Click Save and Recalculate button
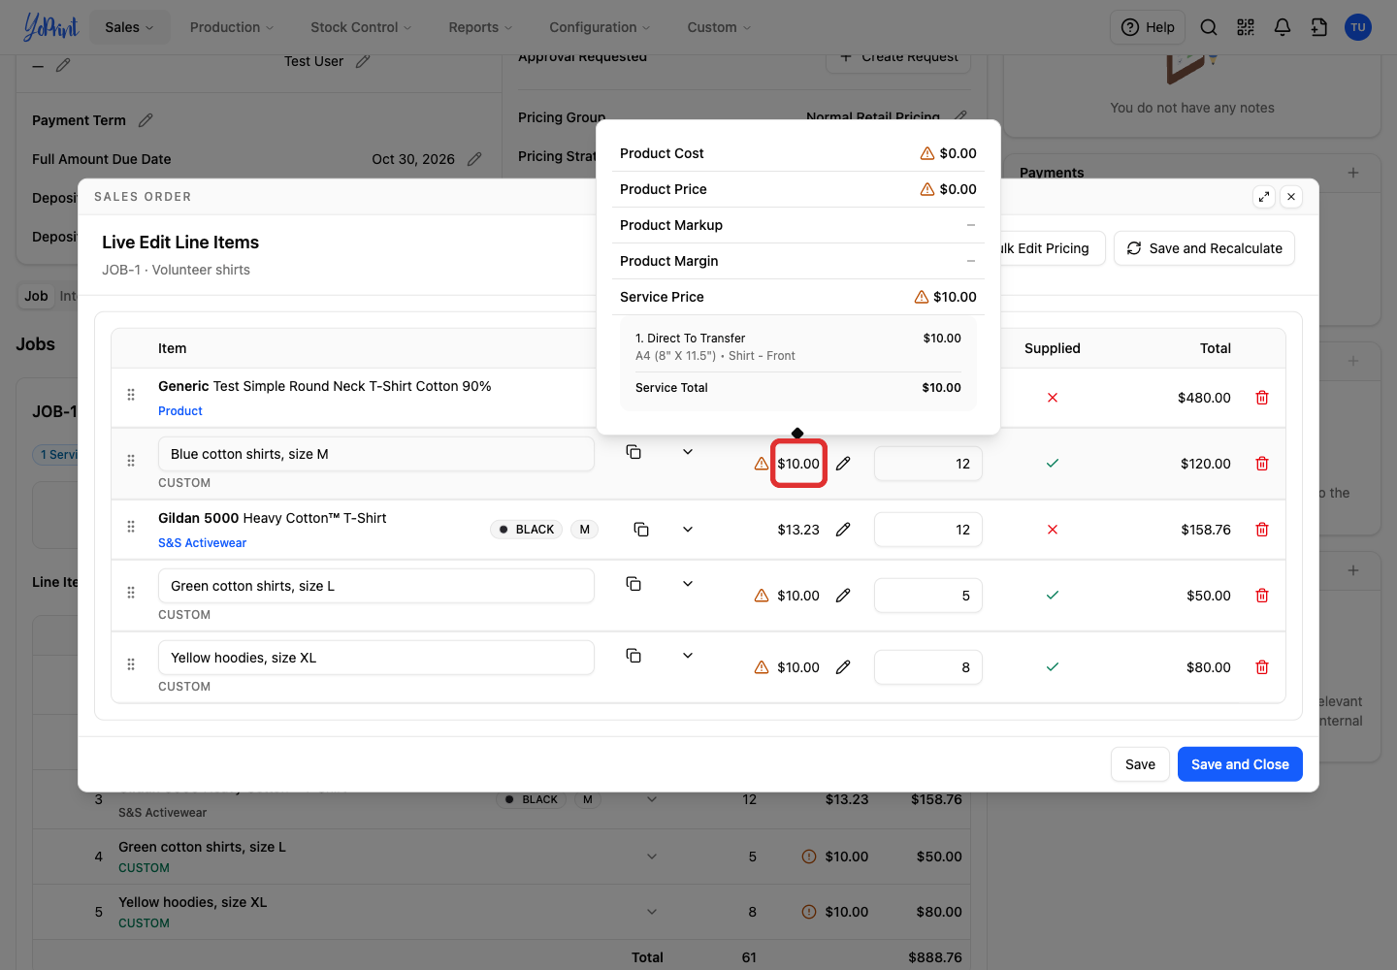The width and height of the screenshot is (1397, 970). tap(1204, 248)
